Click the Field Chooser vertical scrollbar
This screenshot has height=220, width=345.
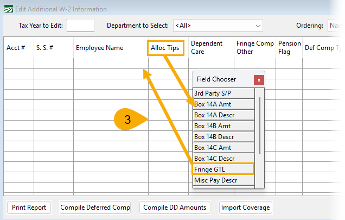click(x=261, y=125)
